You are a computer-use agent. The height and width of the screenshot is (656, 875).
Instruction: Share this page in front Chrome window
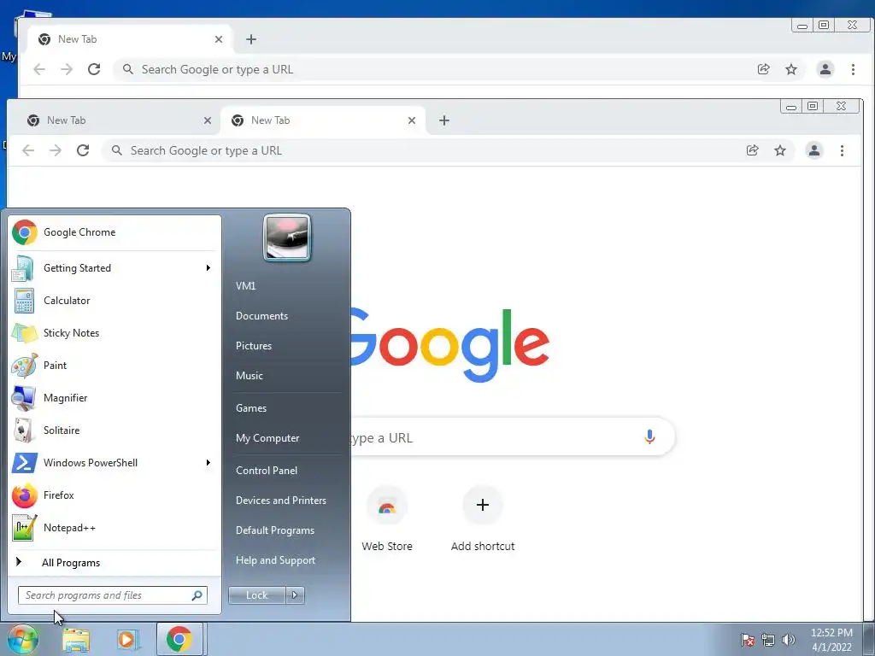coord(752,150)
